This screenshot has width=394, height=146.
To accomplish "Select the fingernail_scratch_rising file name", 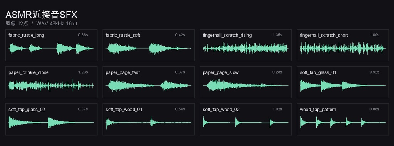I will (227, 35).
